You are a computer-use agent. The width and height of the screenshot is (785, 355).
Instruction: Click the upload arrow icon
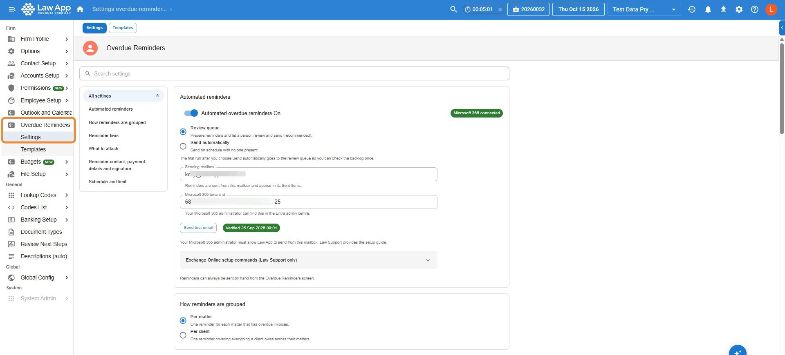(724, 9)
